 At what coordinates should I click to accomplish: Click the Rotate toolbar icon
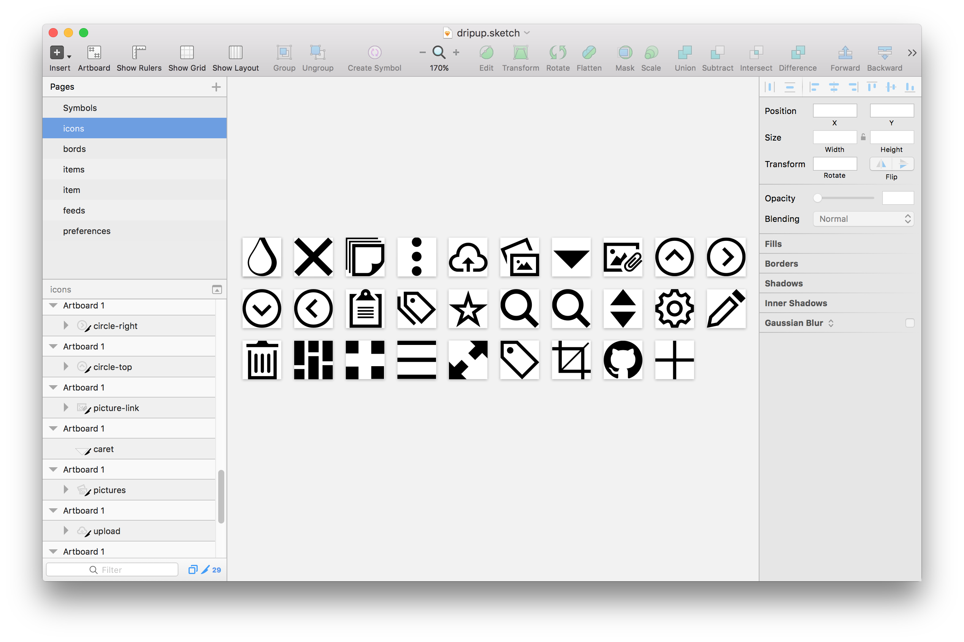[558, 53]
